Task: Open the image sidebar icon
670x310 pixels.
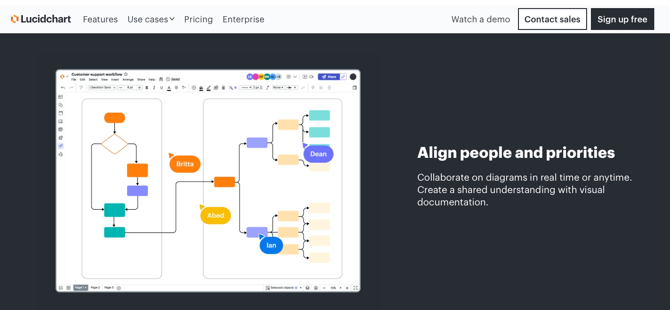Action: (61, 121)
